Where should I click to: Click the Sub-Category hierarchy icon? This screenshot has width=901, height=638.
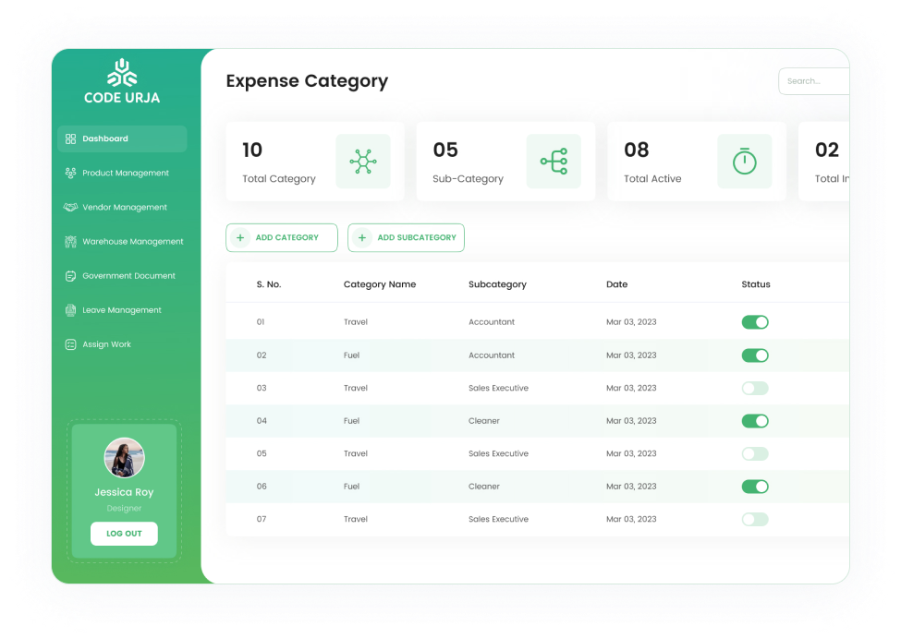[554, 162]
